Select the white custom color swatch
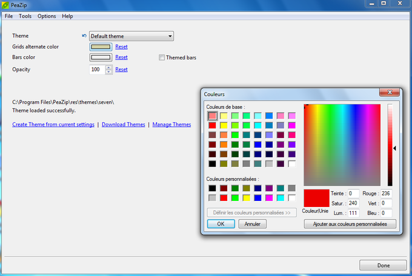412x276 pixels. pyautogui.click(x=291, y=198)
